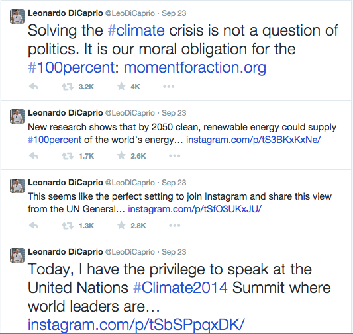The width and height of the screenshot is (353, 334).
Task: Reply to the climate crisis tweet
Action: pos(34,86)
